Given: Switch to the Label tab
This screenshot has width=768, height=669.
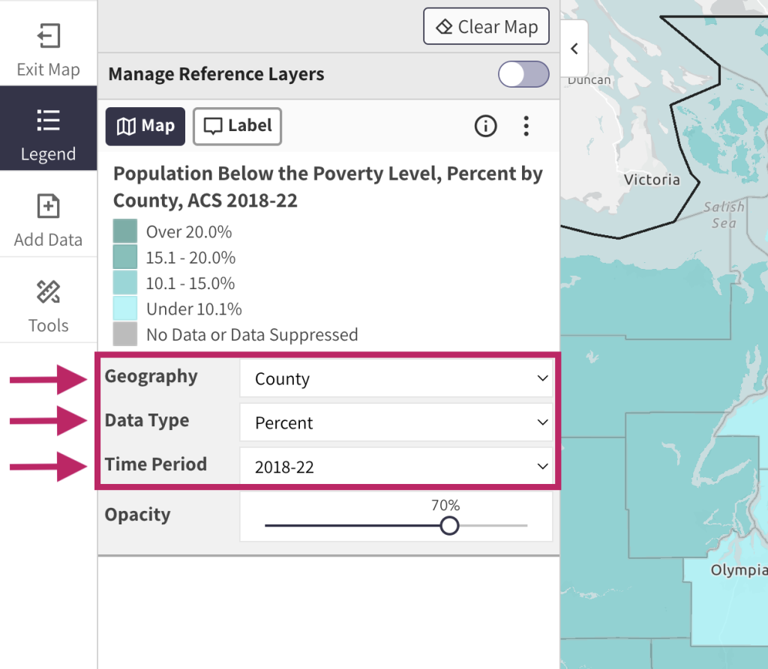Looking at the screenshot, I should (x=237, y=127).
